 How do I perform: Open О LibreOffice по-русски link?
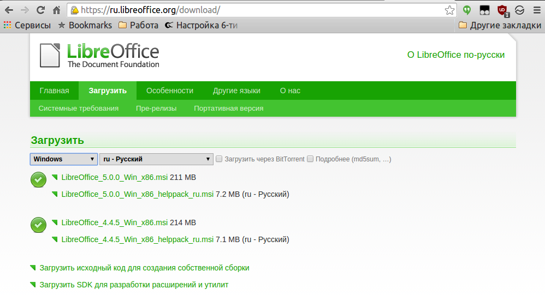coord(455,55)
